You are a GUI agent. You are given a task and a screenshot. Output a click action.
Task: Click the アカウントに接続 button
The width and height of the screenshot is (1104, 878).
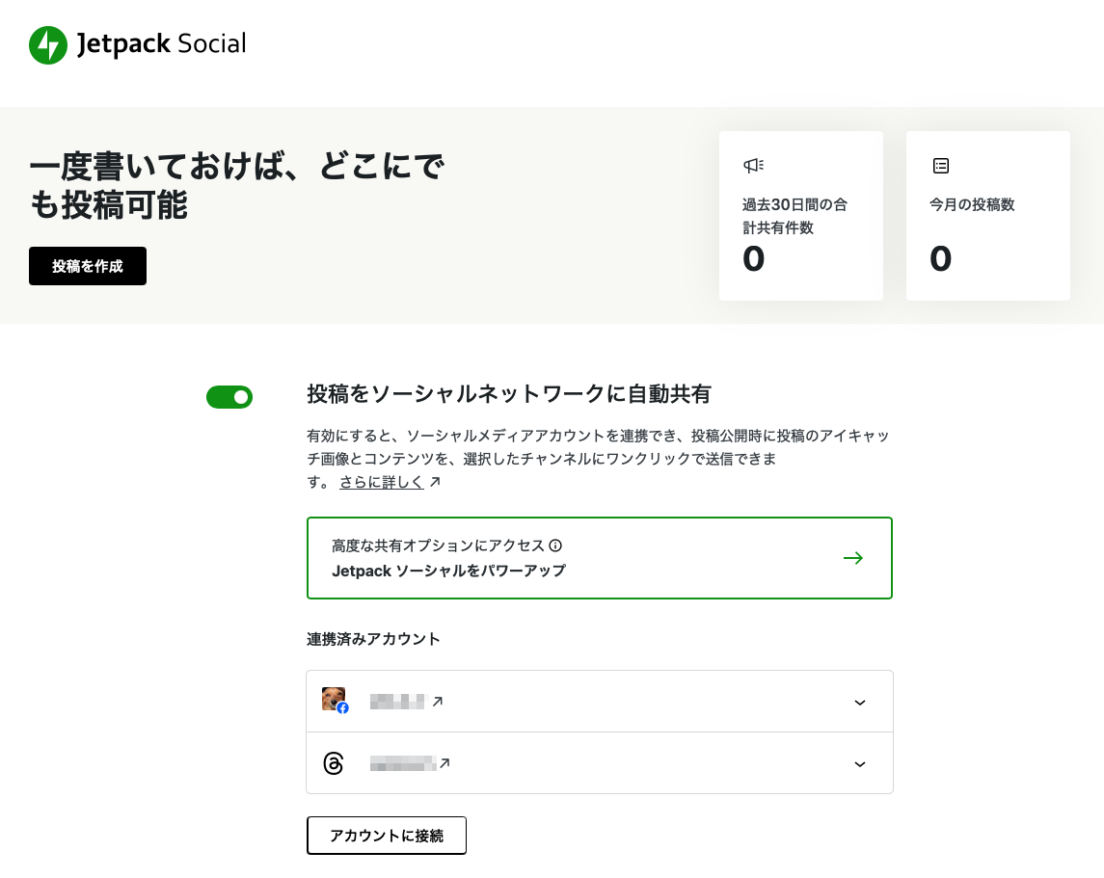click(387, 835)
